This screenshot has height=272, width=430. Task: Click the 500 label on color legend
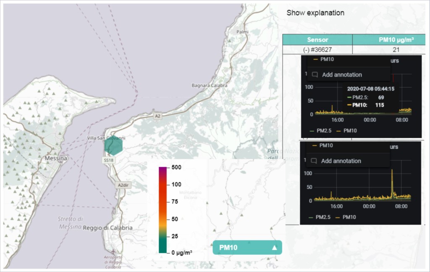pos(176,167)
